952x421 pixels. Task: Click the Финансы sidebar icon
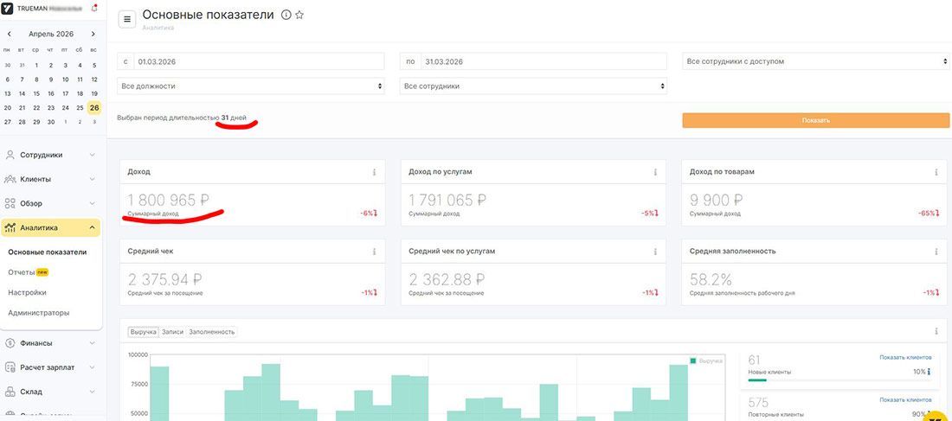(x=10, y=342)
